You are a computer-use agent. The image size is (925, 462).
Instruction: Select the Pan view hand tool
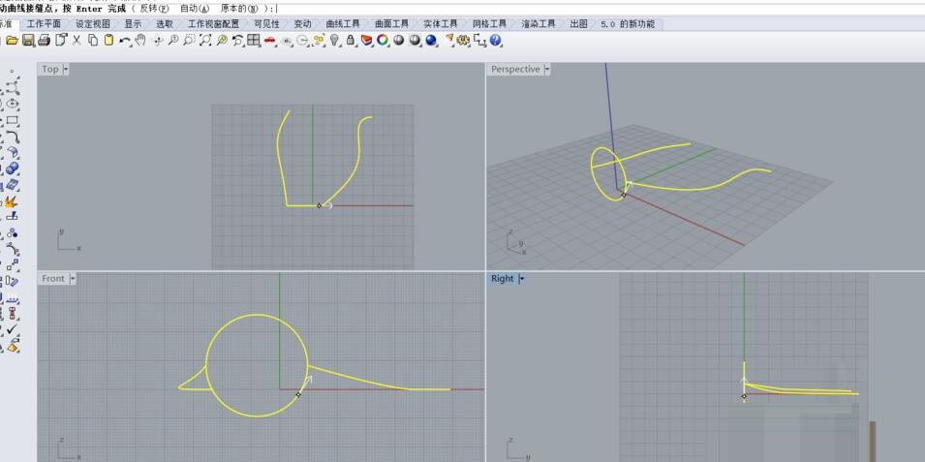click(x=140, y=41)
